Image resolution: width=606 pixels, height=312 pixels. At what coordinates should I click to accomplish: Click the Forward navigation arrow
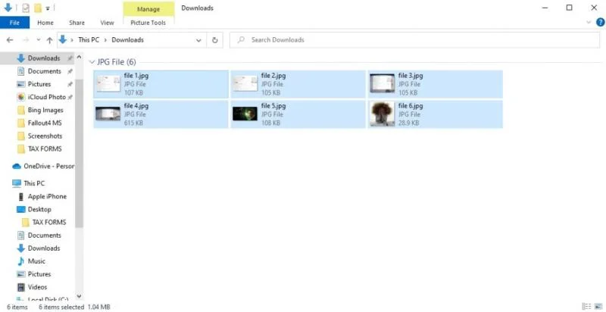pos(26,40)
